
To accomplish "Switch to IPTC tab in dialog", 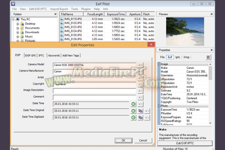I will tap(41, 56).
